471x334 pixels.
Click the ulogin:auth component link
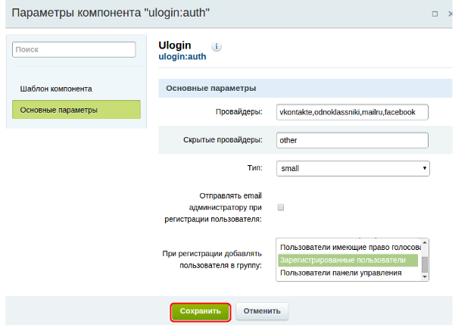pos(182,56)
